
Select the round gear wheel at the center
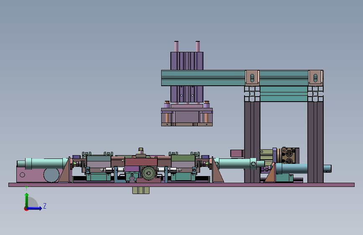[148, 173]
